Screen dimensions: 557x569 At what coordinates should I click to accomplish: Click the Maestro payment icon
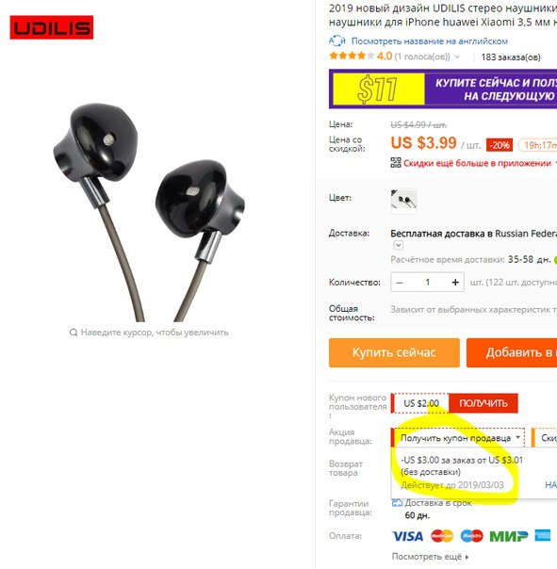[x=471, y=536]
